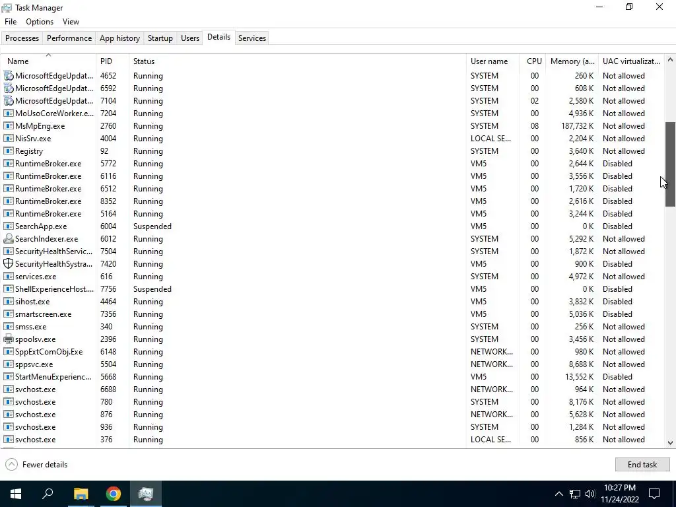
Task: Show hidden tray icons chevron
Action: coord(558,494)
